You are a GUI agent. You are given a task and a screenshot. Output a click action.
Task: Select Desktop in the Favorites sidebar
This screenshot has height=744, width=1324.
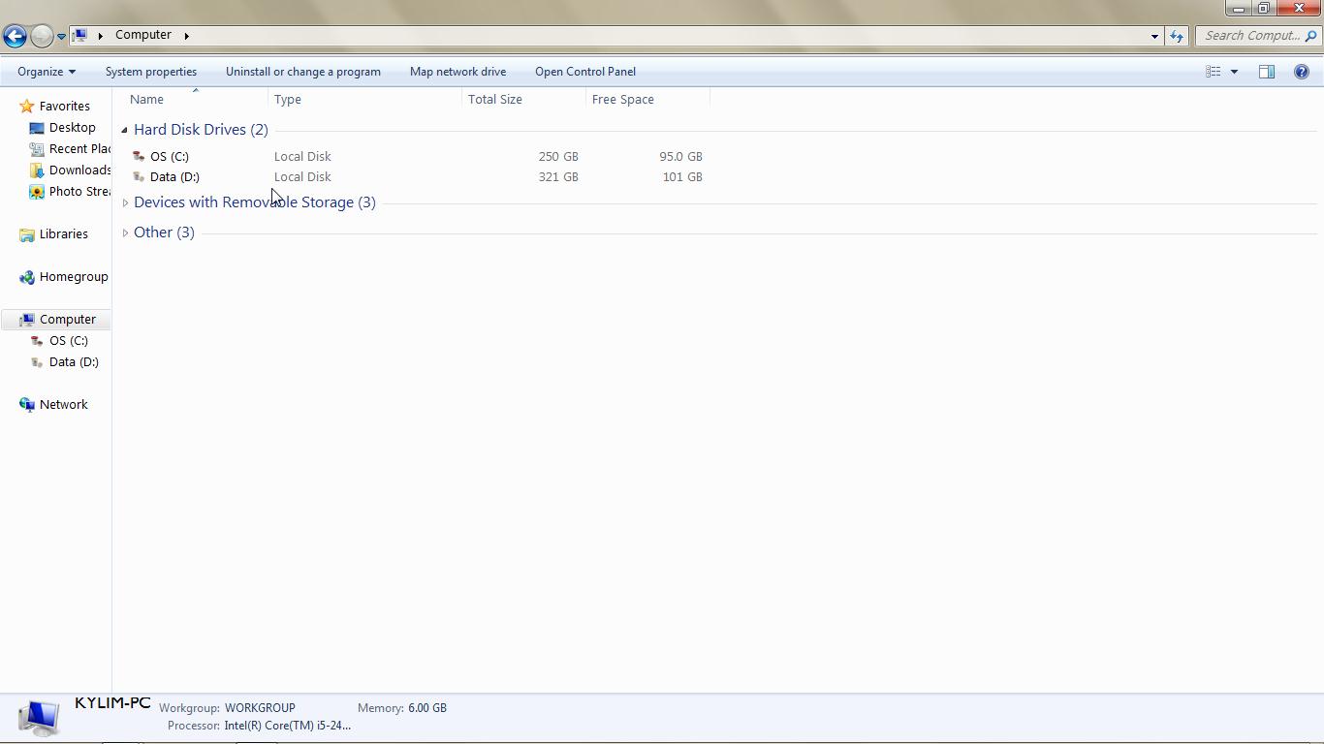(72, 127)
